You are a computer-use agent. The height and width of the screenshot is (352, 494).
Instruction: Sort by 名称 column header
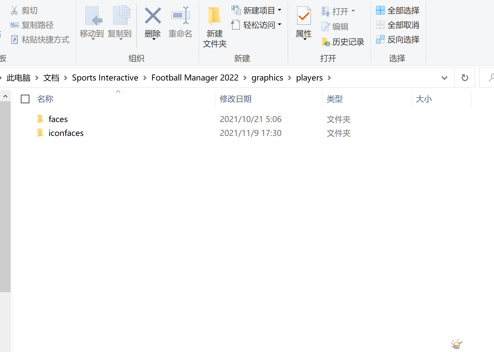point(45,99)
